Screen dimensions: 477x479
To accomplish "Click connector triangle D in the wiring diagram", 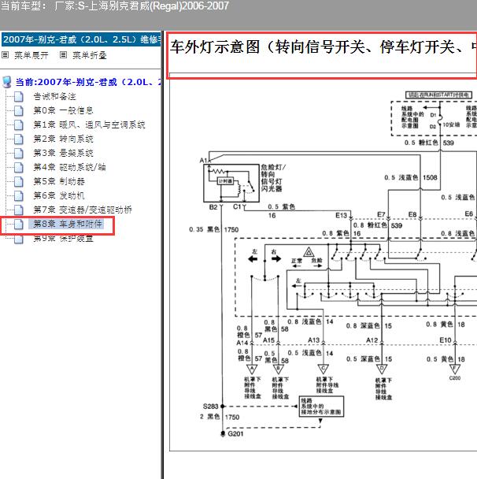I will pos(382,369).
